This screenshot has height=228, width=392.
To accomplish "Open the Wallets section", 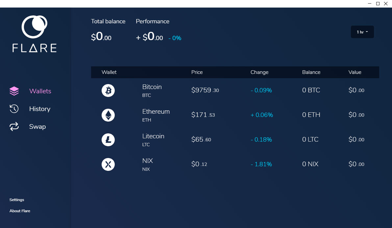I will click(40, 91).
